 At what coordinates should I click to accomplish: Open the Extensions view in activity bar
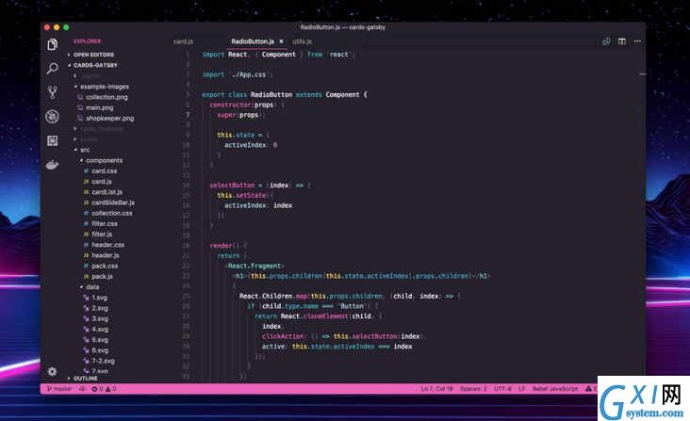(x=53, y=140)
